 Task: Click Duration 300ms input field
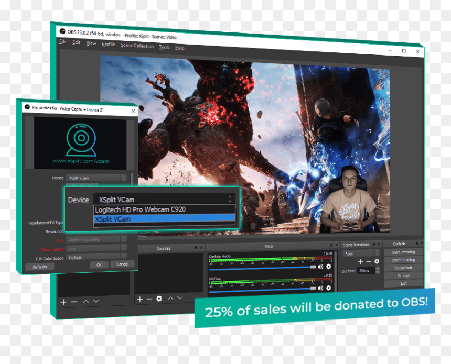pyautogui.click(x=366, y=271)
